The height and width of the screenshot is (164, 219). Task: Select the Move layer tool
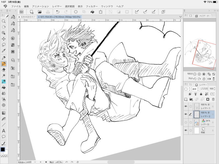click(4, 39)
